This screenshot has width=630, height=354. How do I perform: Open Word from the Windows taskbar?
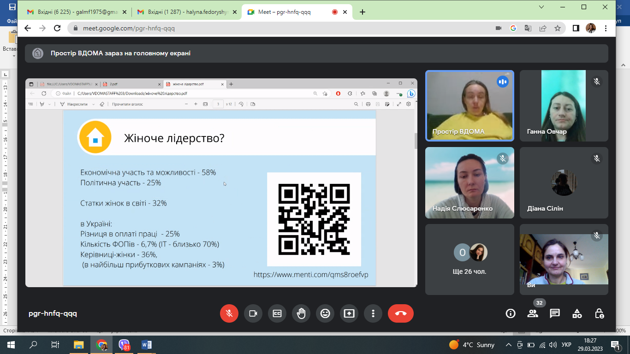147,345
